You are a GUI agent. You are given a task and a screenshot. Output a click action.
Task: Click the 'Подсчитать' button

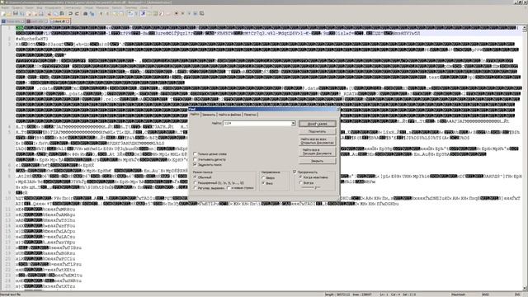pos(317,131)
